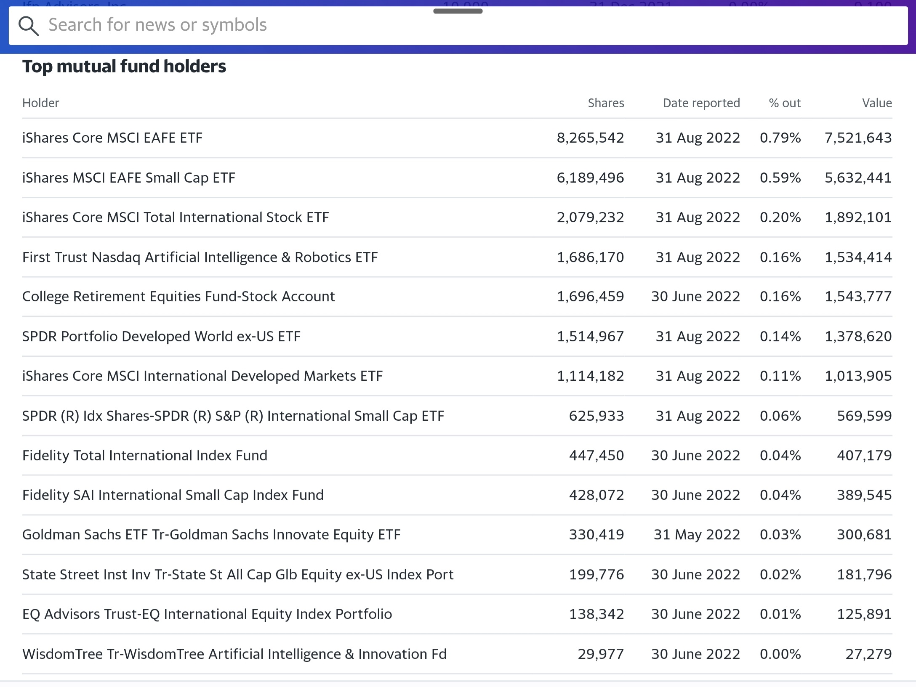The image size is (916, 687).
Task: Click shares value 1,114,182
Action: pyautogui.click(x=590, y=376)
